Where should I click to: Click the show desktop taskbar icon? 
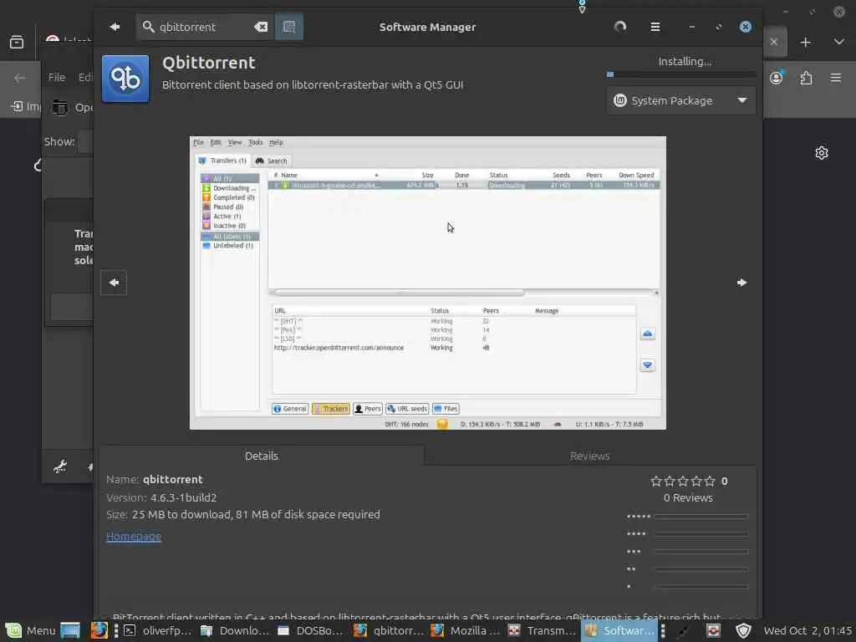(x=70, y=630)
